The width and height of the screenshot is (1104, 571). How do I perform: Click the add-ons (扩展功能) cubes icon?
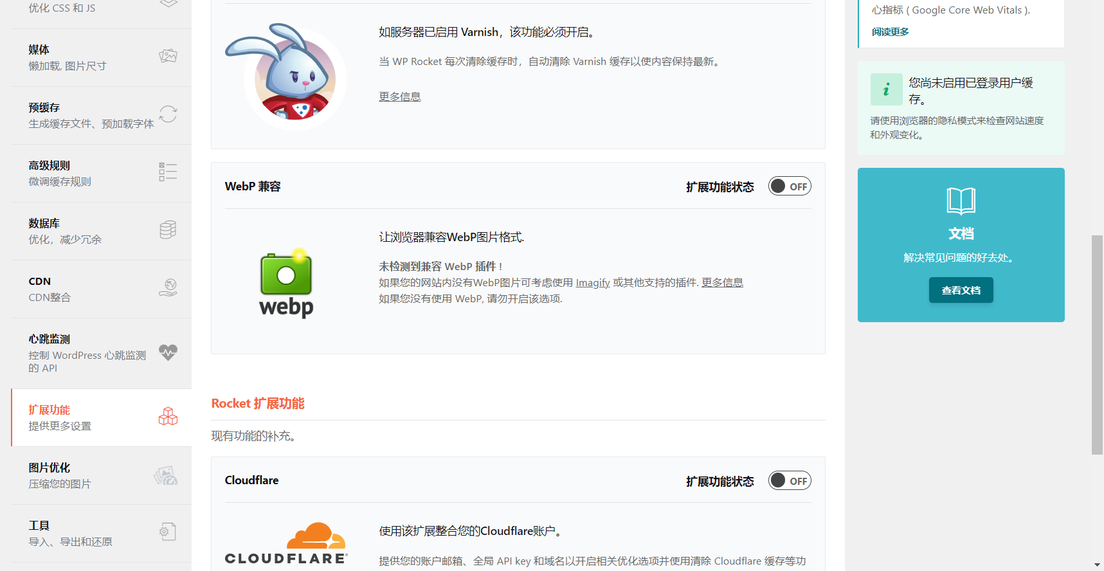click(x=168, y=417)
